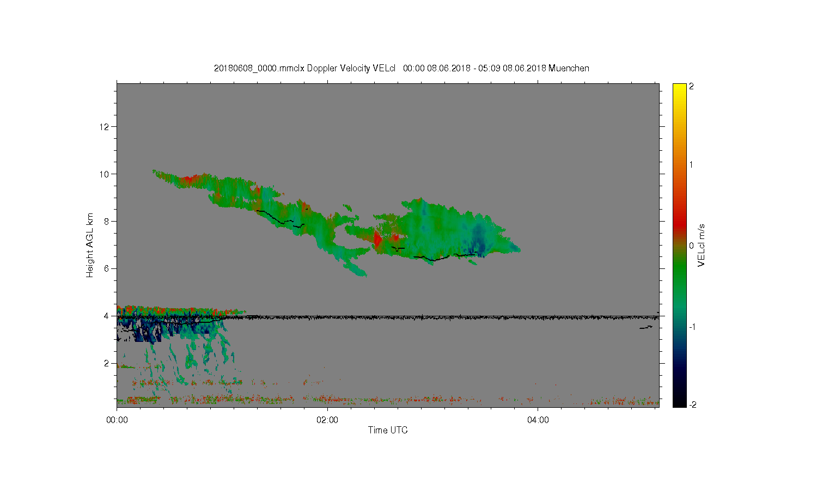The width and height of the screenshot is (817, 490).
Task: Click the 02:00 time tick label
Action: (x=327, y=420)
